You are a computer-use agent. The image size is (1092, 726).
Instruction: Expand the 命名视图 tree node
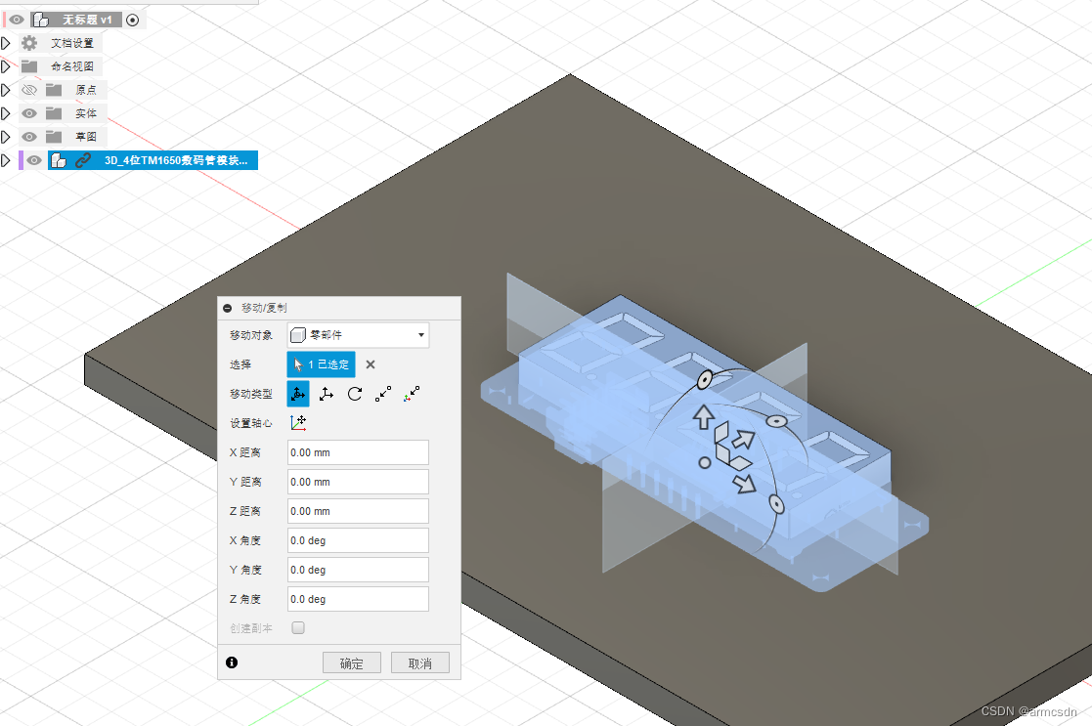point(6,66)
